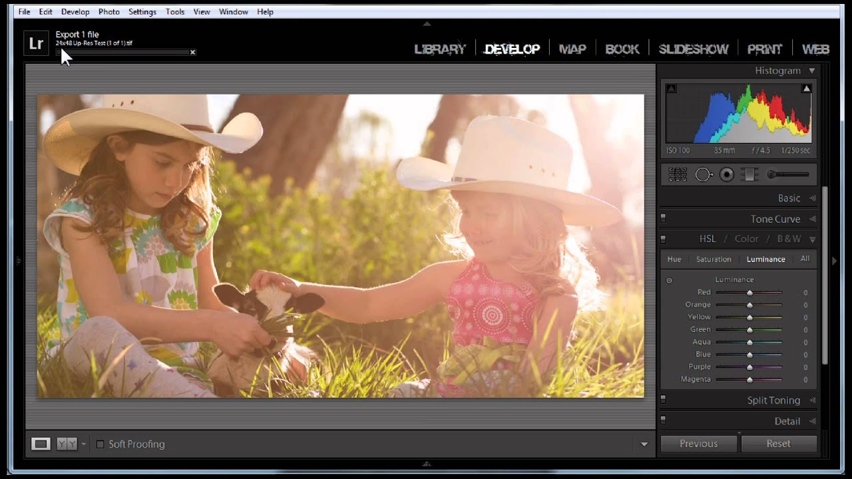The image size is (852, 479).
Task: Open the File menu
Action: [x=24, y=12]
